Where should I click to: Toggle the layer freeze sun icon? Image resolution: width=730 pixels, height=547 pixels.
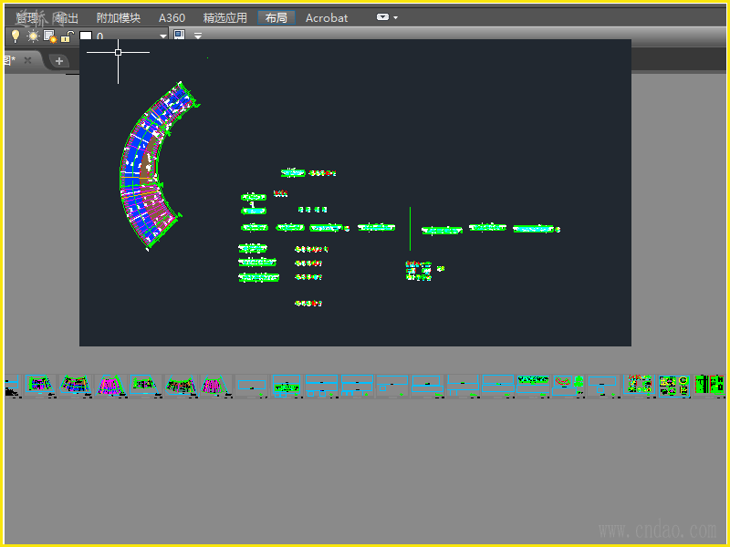click(33, 36)
